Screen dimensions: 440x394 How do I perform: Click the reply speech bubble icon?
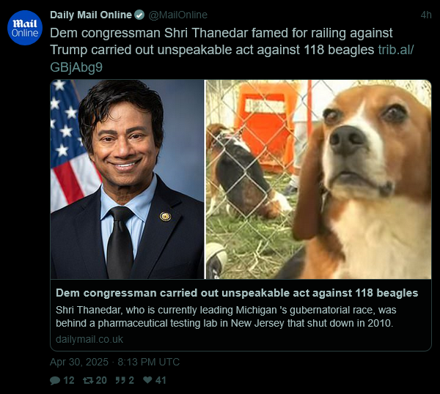[x=55, y=380]
